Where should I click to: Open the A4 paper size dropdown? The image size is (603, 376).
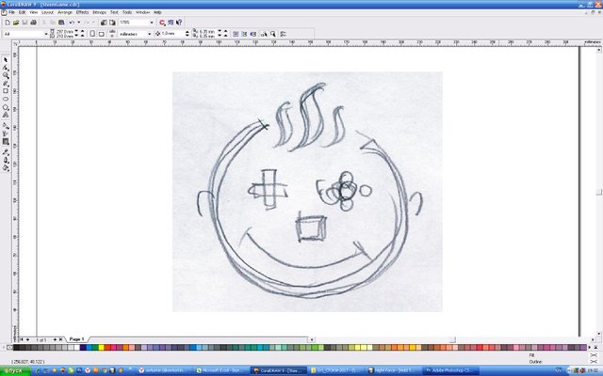(46, 34)
